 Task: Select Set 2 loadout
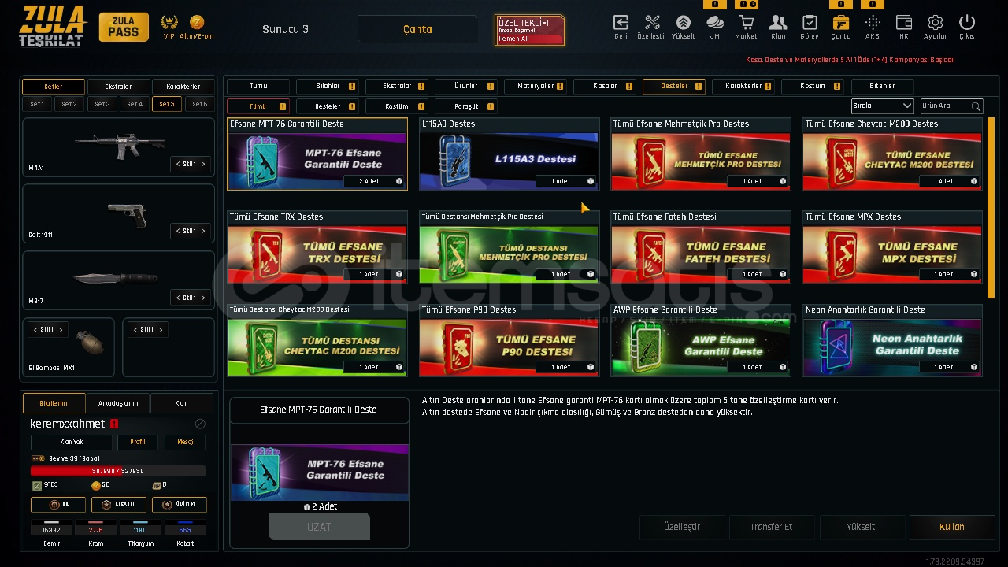69,104
